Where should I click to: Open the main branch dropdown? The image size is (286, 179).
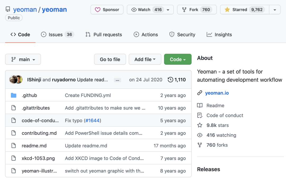click(x=23, y=59)
